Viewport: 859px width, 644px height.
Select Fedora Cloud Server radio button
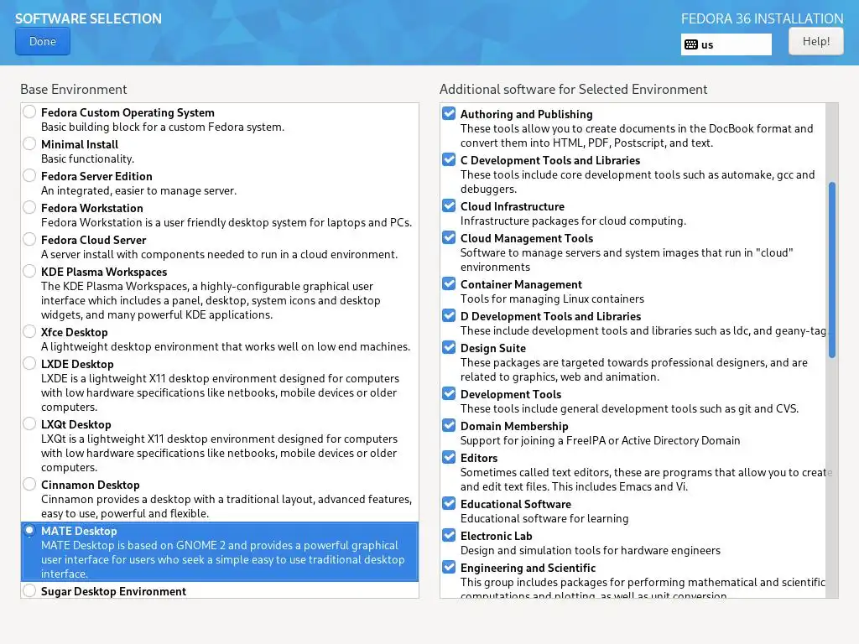pos(29,239)
